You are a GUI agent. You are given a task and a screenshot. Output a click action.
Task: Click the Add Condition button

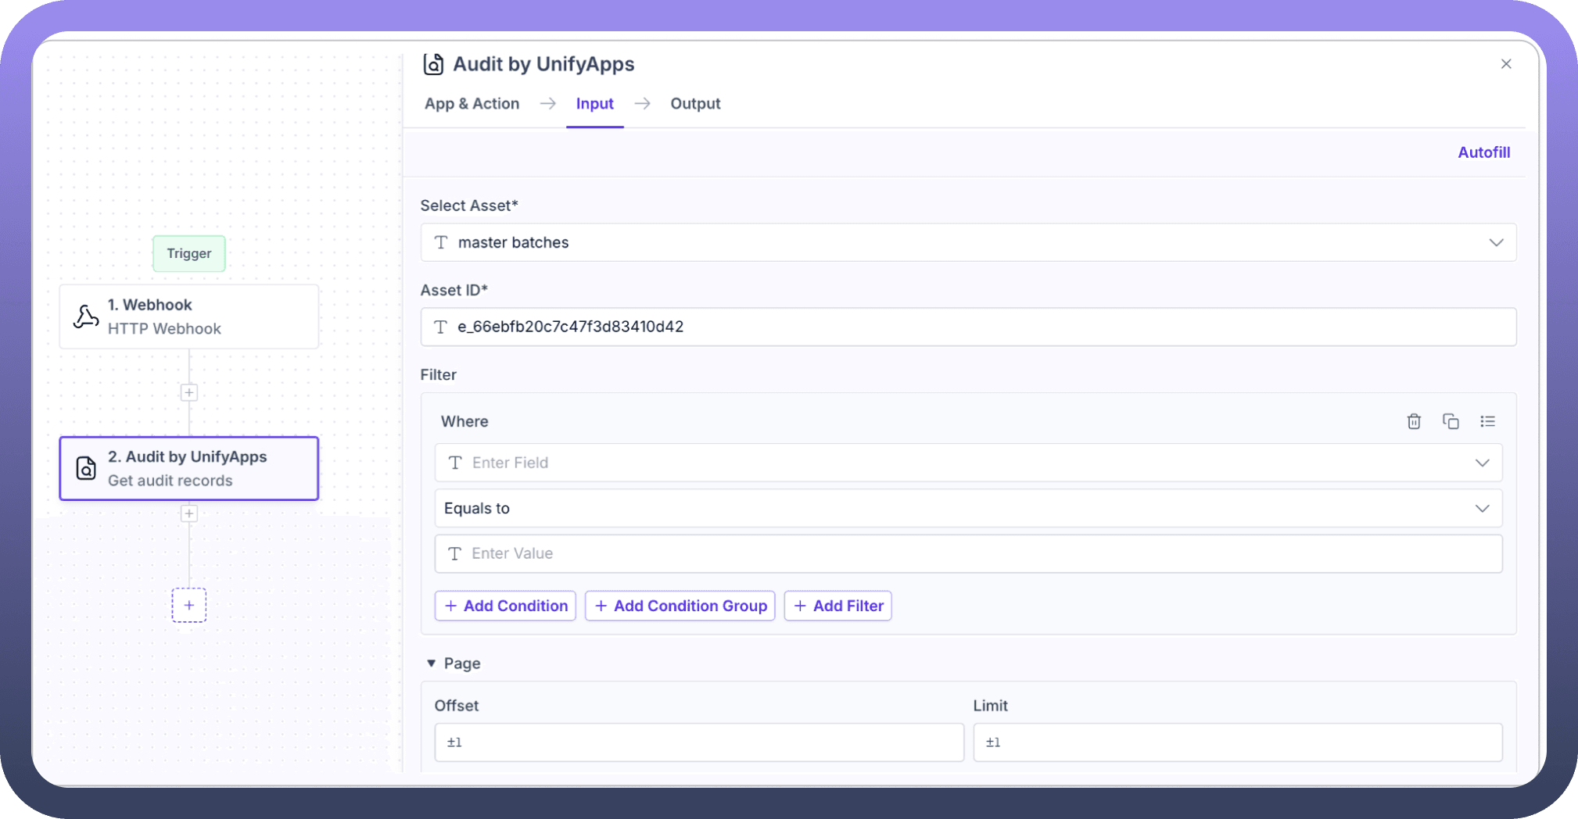[x=505, y=606]
